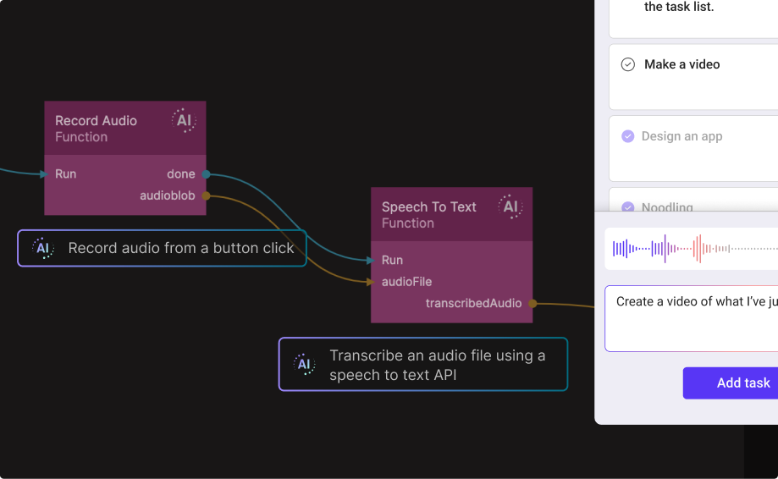Click the AI icon on Speech To Text node

(510, 206)
